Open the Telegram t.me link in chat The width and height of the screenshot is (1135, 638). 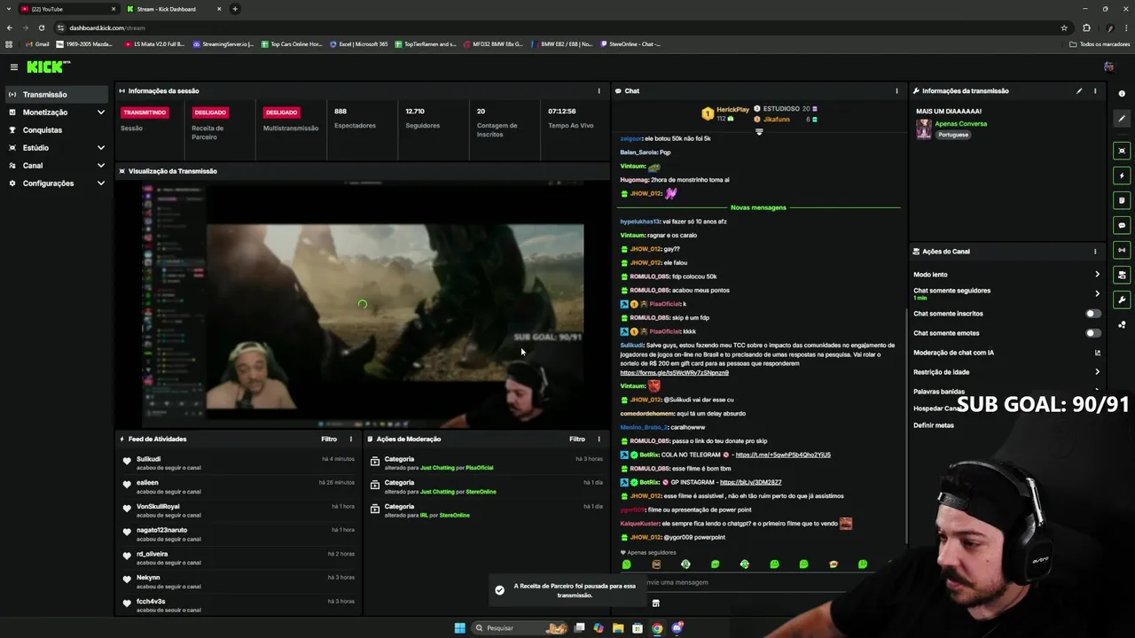pos(783,455)
